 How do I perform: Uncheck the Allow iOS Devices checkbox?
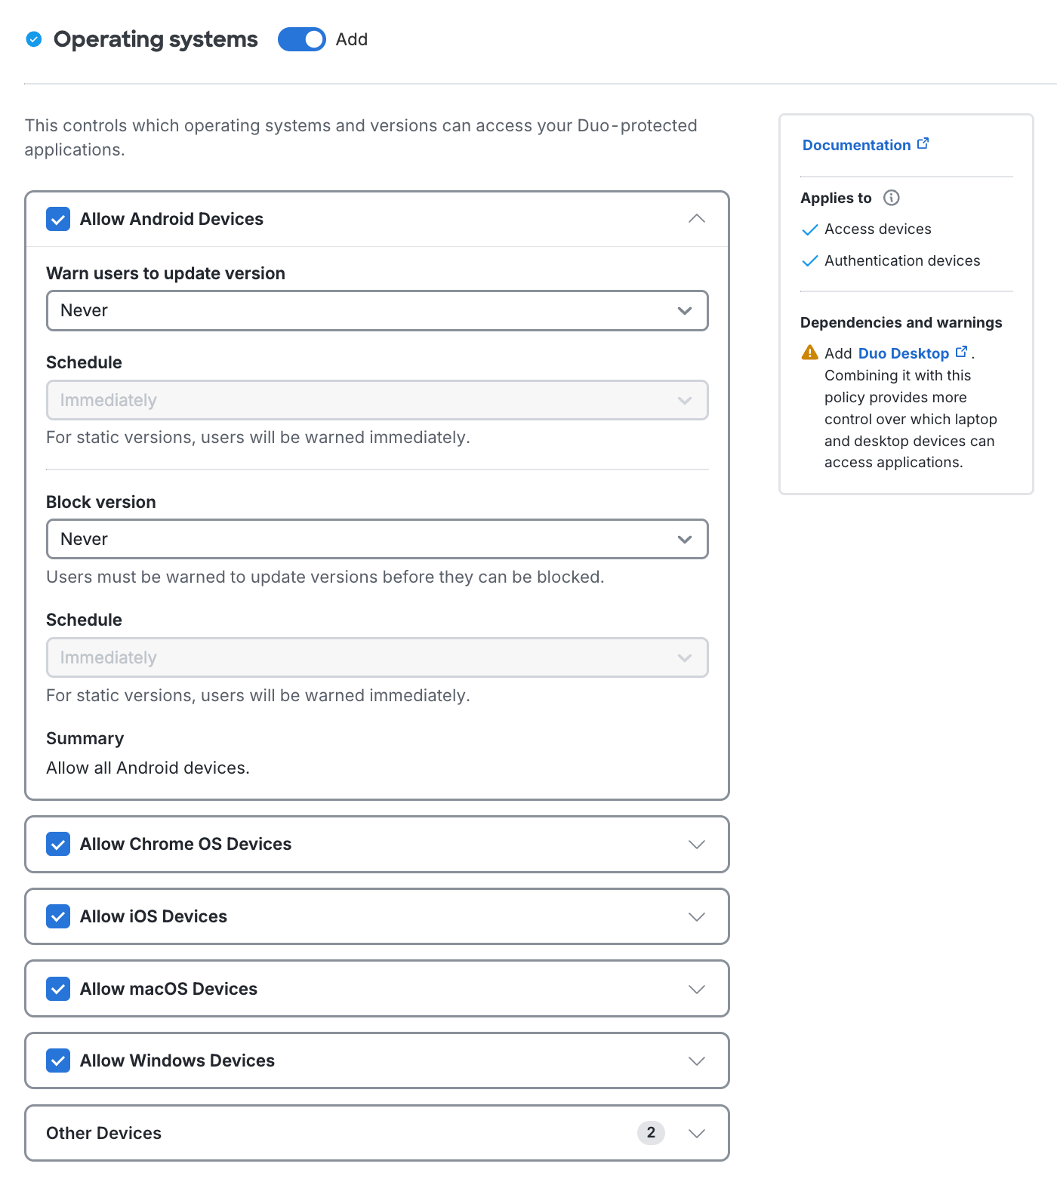(x=58, y=916)
